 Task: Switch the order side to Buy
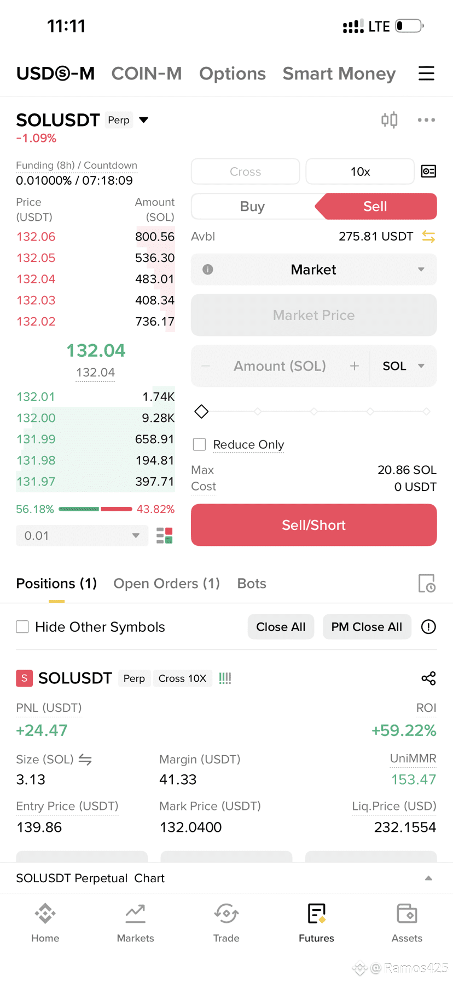[252, 207]
